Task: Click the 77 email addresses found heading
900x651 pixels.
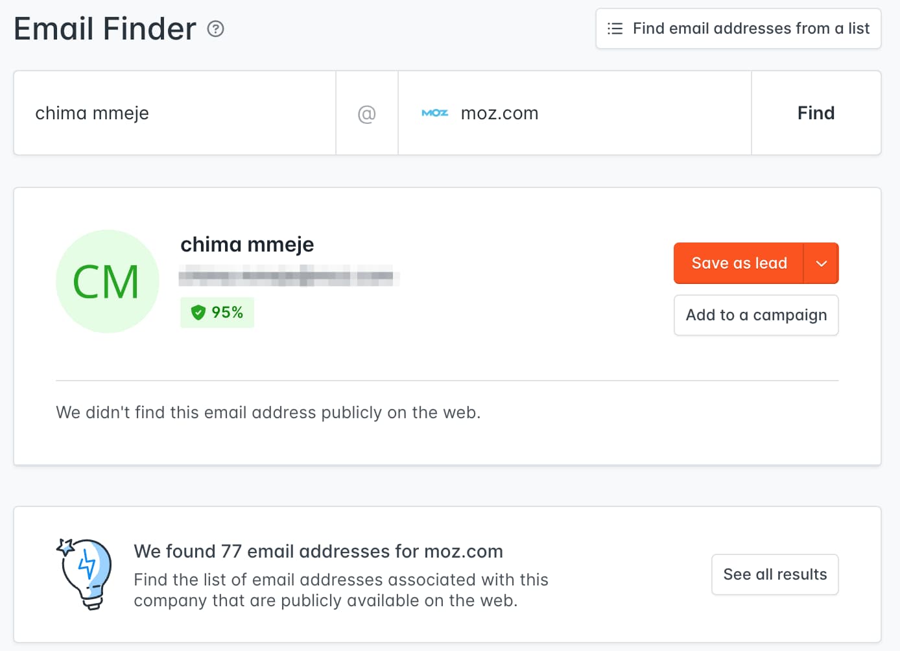Action: [318, 551]
